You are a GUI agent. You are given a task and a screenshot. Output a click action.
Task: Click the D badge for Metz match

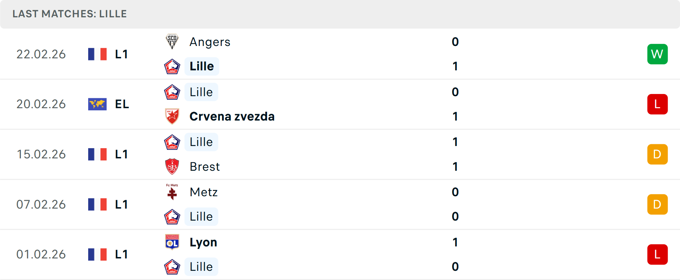(657, 204)
